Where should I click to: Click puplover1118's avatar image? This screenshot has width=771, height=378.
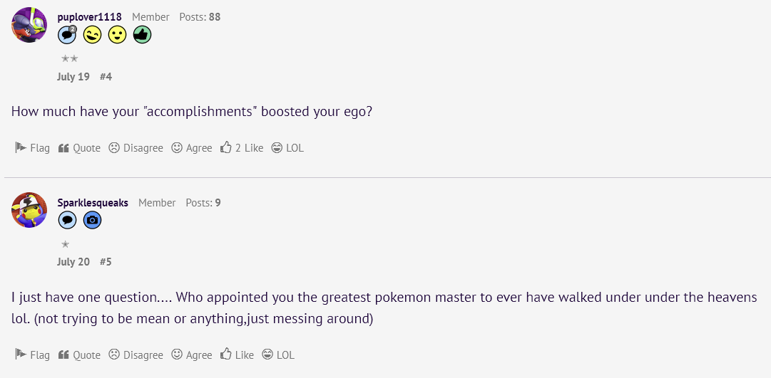(29, 24)
